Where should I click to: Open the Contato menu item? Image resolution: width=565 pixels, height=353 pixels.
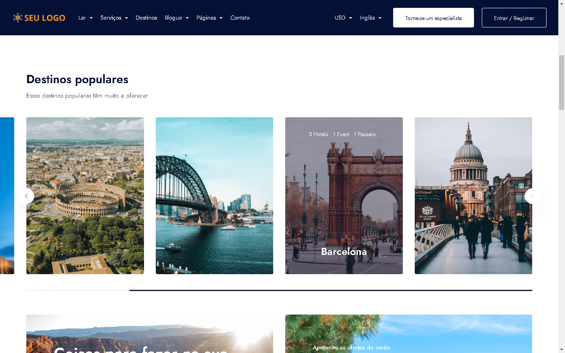(x=240, y=18)
